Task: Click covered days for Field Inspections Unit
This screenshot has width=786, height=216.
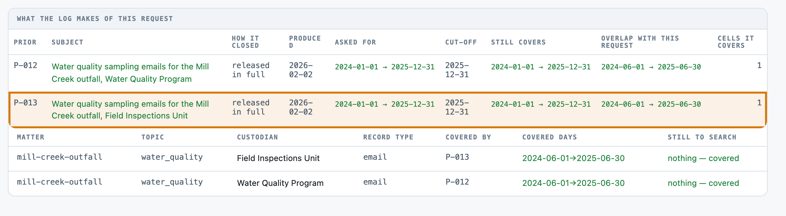Action: [573, 158]
